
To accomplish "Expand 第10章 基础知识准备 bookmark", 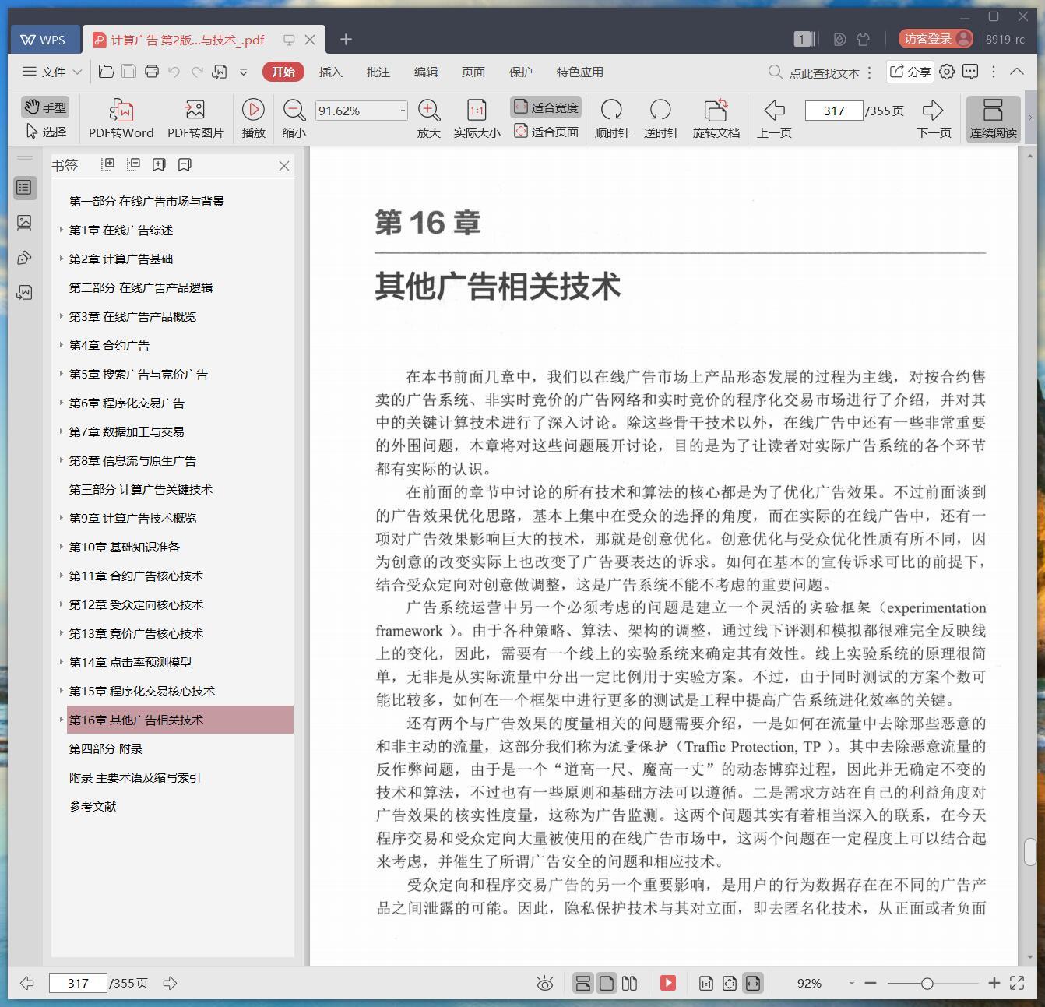I will click(x=61, y=547).
